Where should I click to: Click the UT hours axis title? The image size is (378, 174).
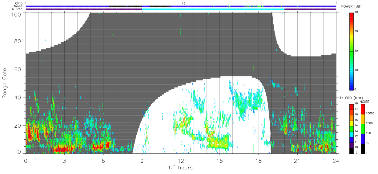click(181, 168)
